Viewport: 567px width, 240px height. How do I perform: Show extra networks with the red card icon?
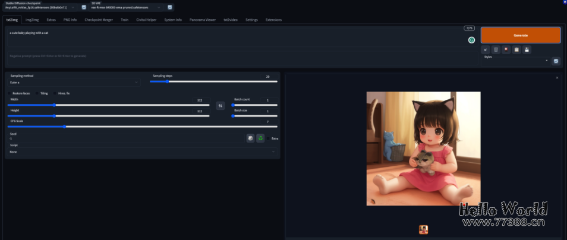tap(506, 49)
